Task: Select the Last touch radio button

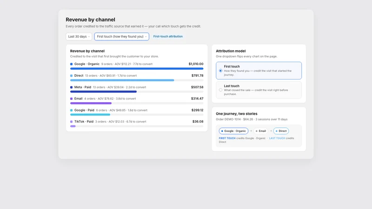Action: pos(220,90)
